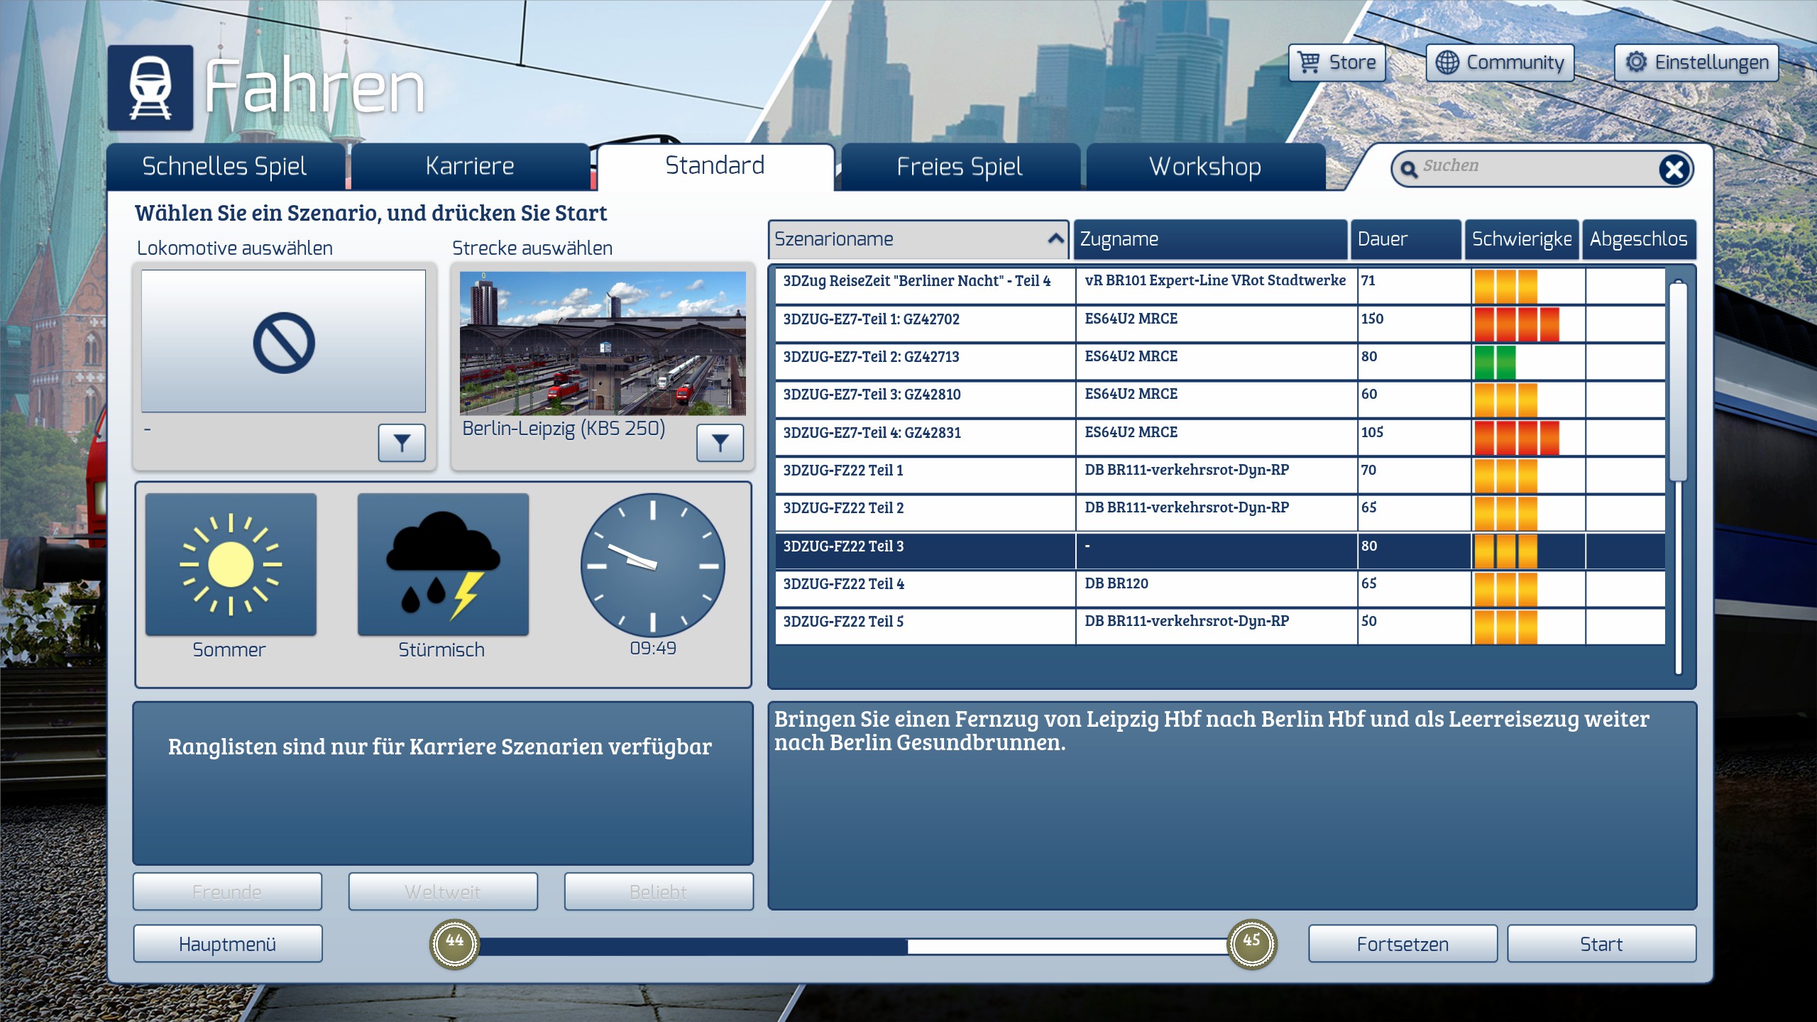Open the route filter dropdown
This screenshot has height=1022, width=1817.
pos(720,443)
